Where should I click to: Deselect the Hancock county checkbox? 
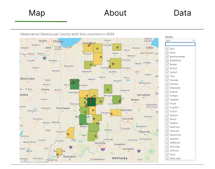[167, 131]
